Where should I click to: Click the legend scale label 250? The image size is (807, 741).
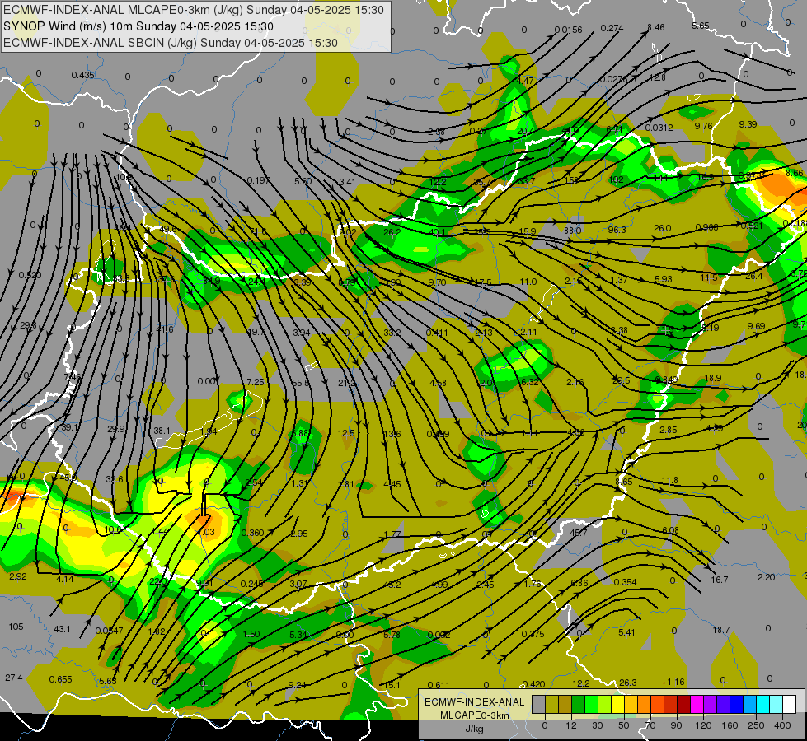[x=756, y=725]
